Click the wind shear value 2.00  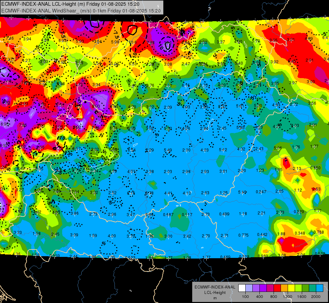pos(186,150)
